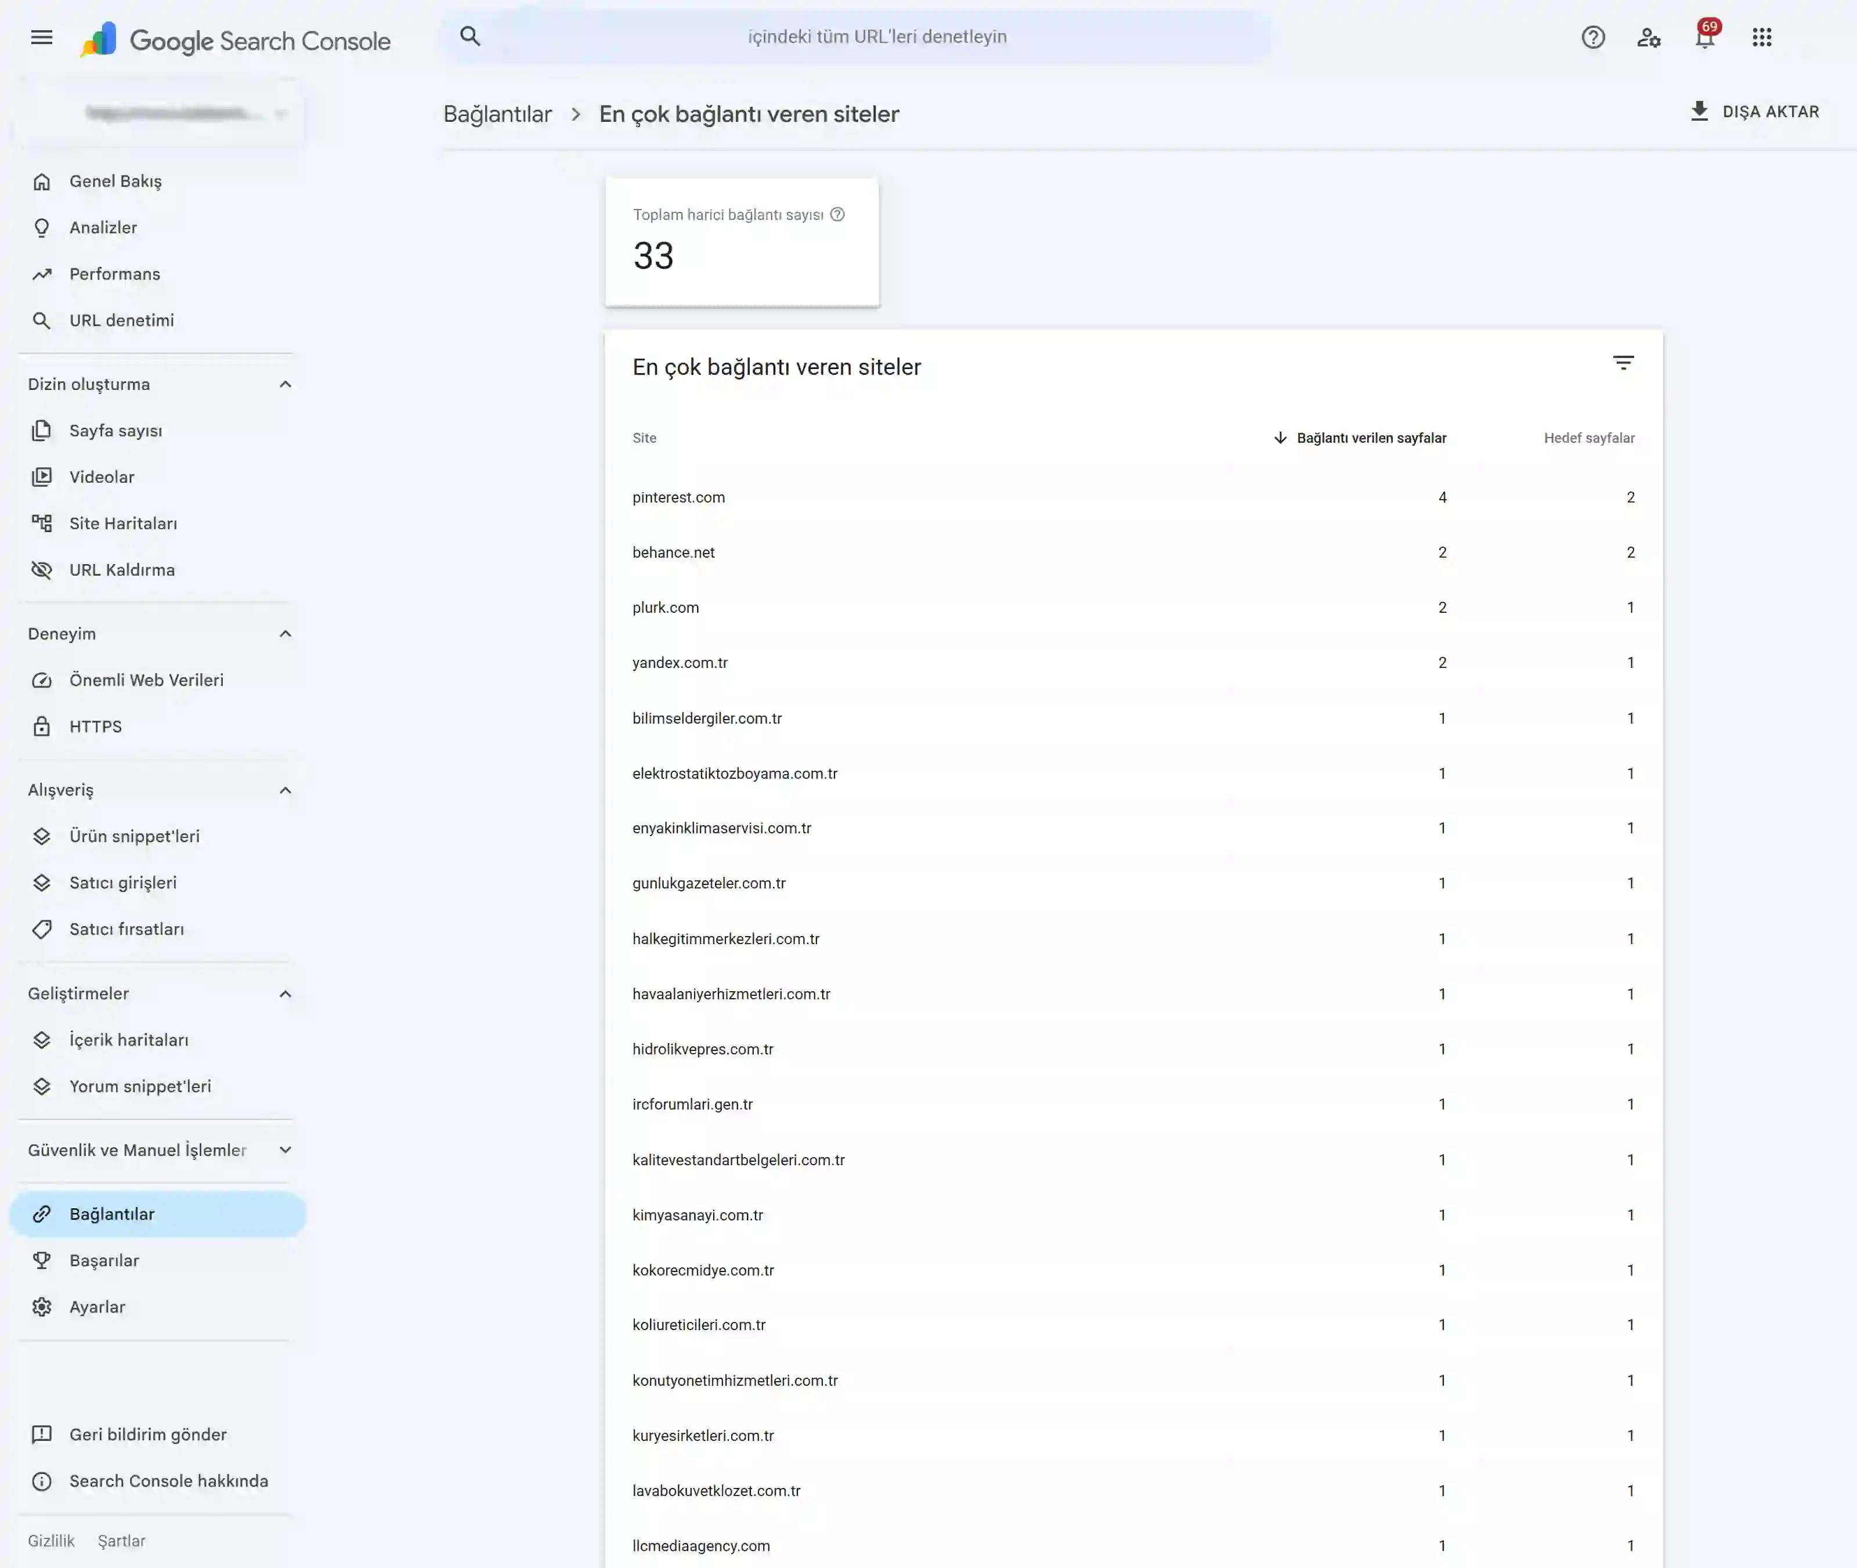Image resolution: width=1857 pixels, height=1568 pixels.
Task: Select Geri bildirim gönder menu item
Action: [x=157, y=1435]
